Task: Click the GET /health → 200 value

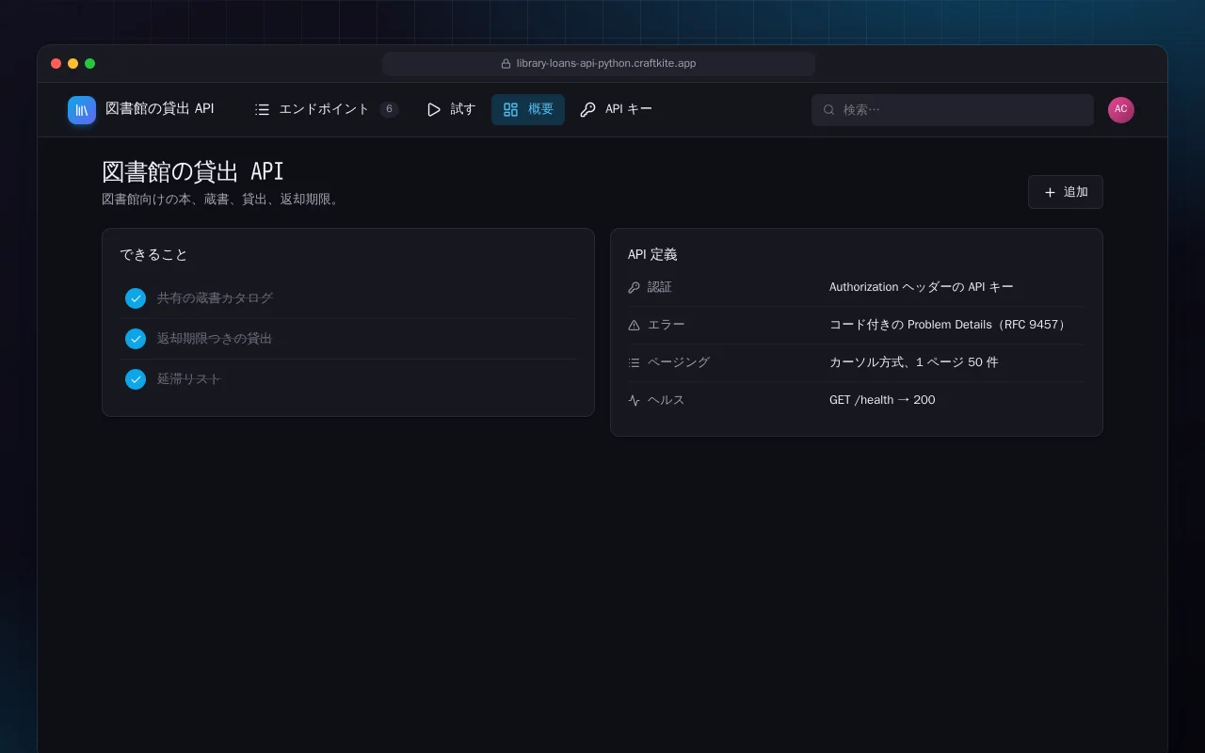Action: click(882, 400)
